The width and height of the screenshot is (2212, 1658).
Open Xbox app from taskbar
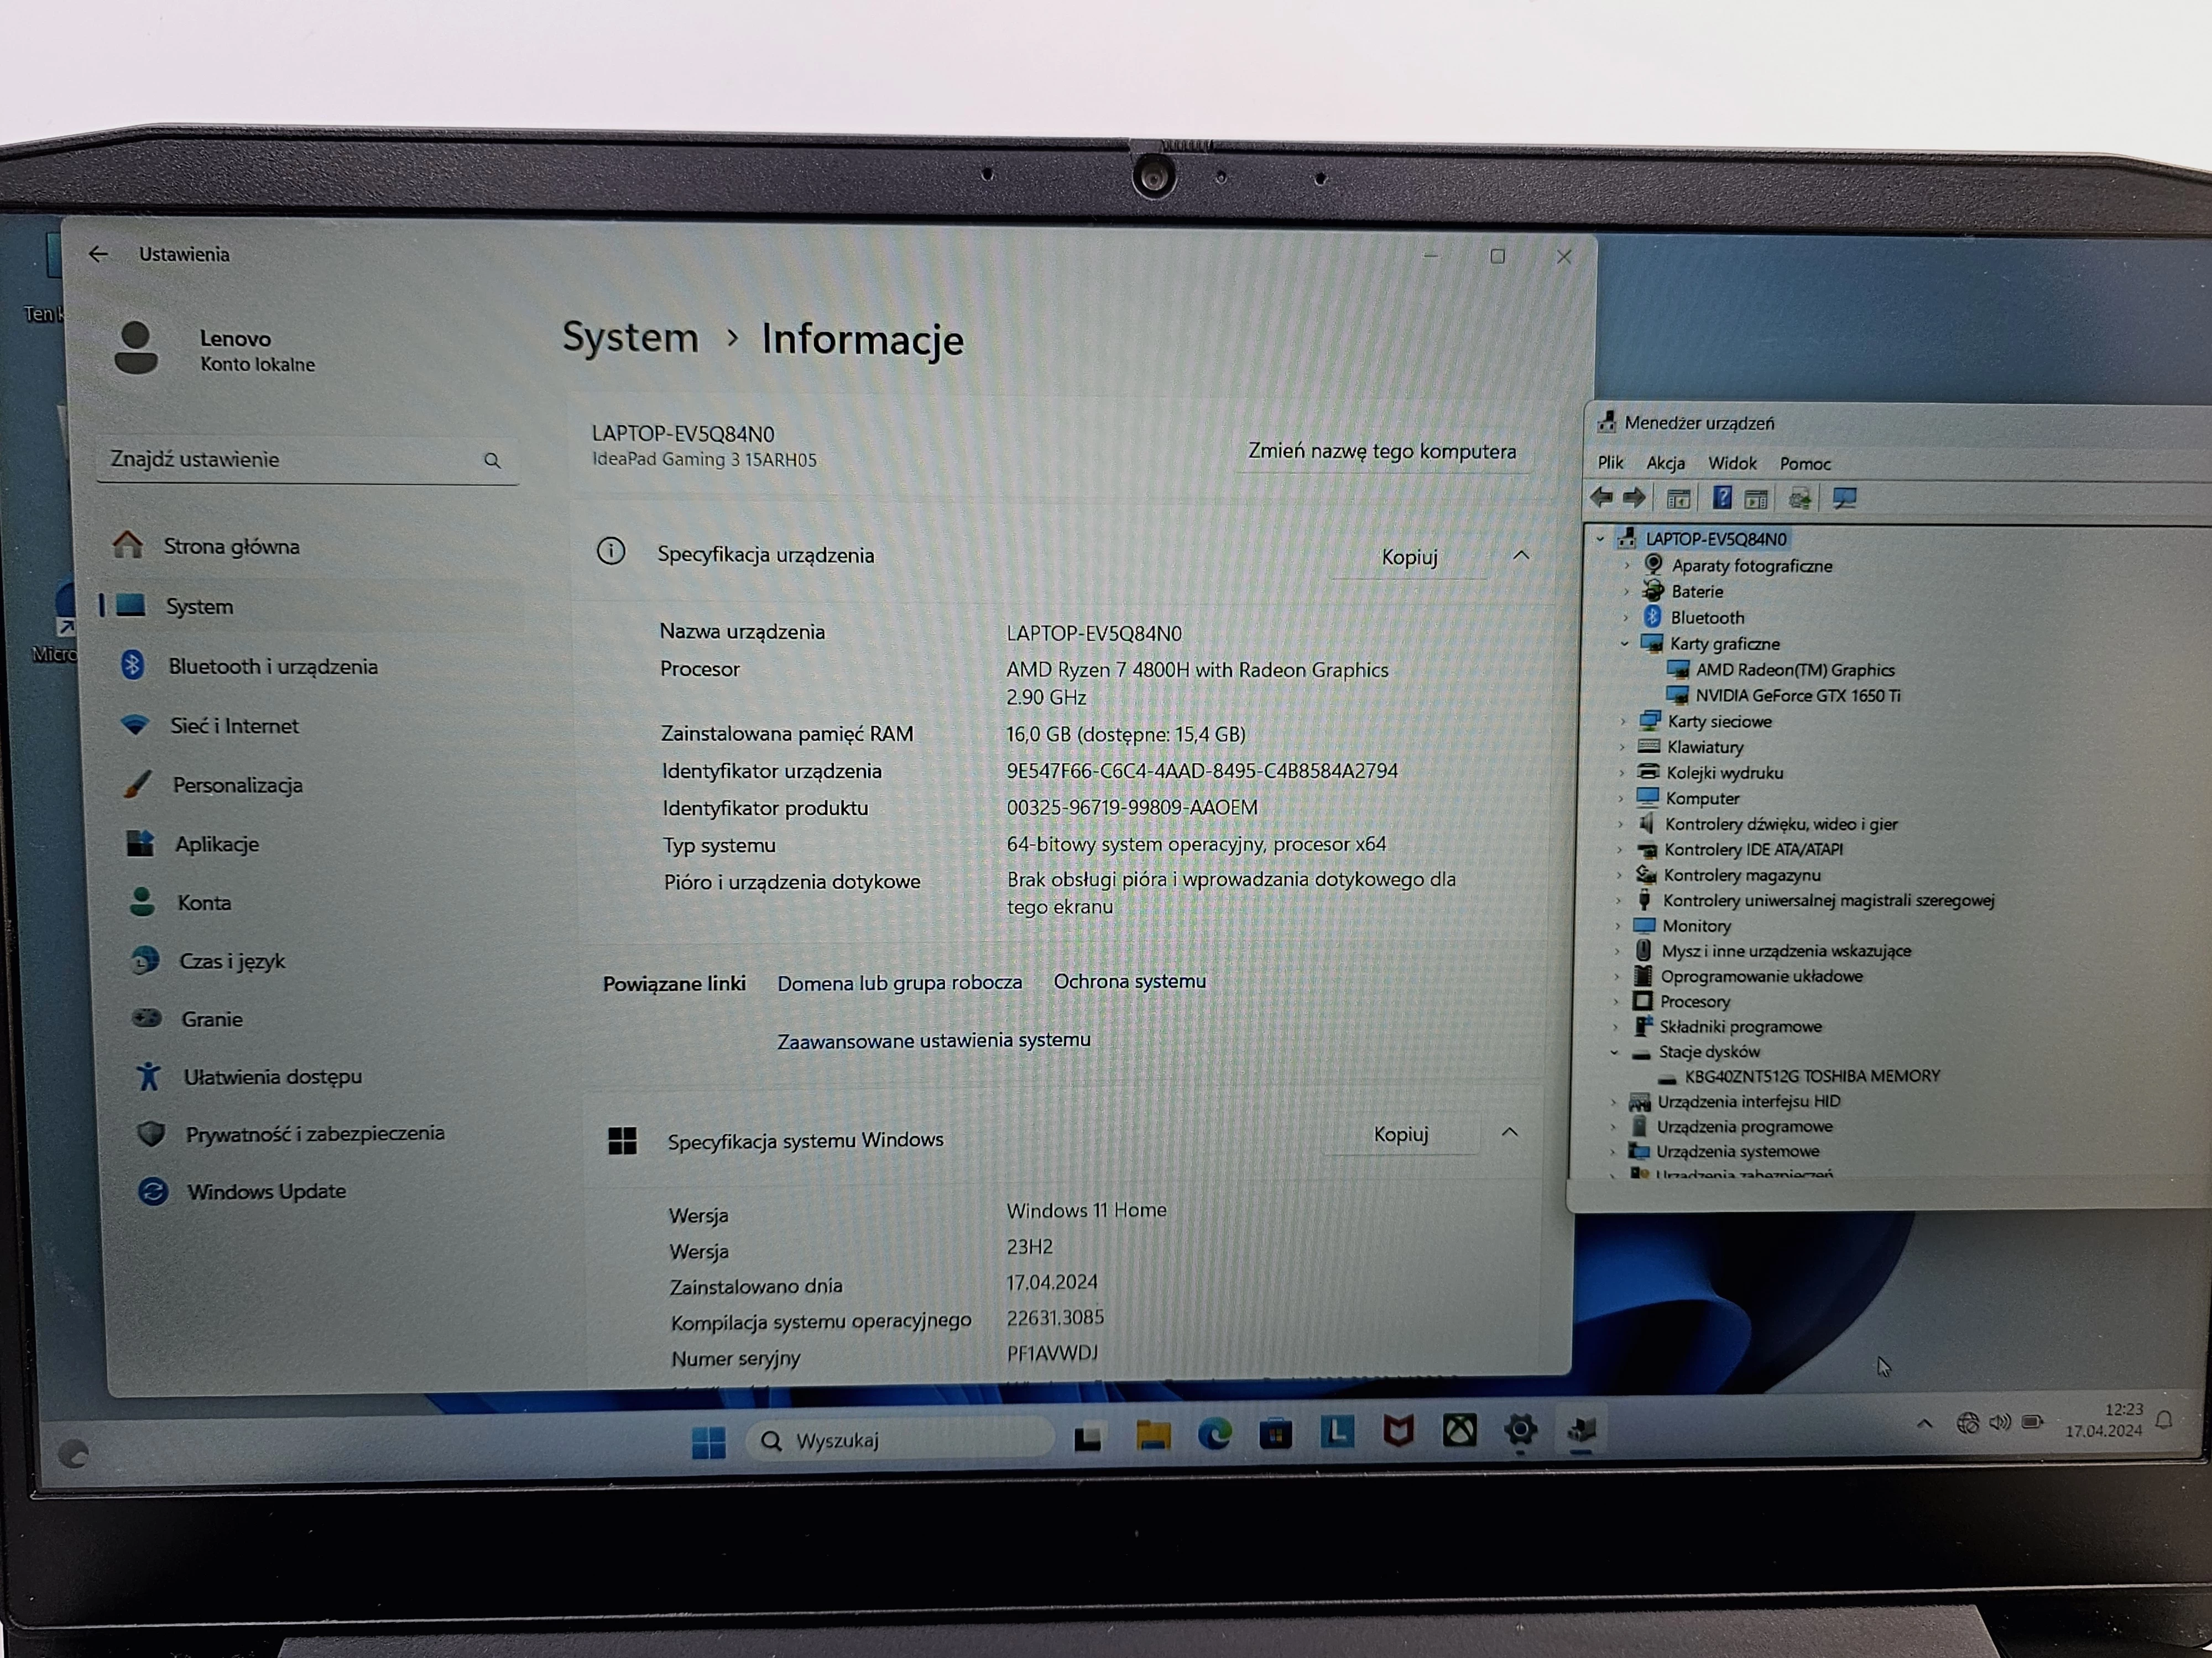click(x=1459, y=1431)
